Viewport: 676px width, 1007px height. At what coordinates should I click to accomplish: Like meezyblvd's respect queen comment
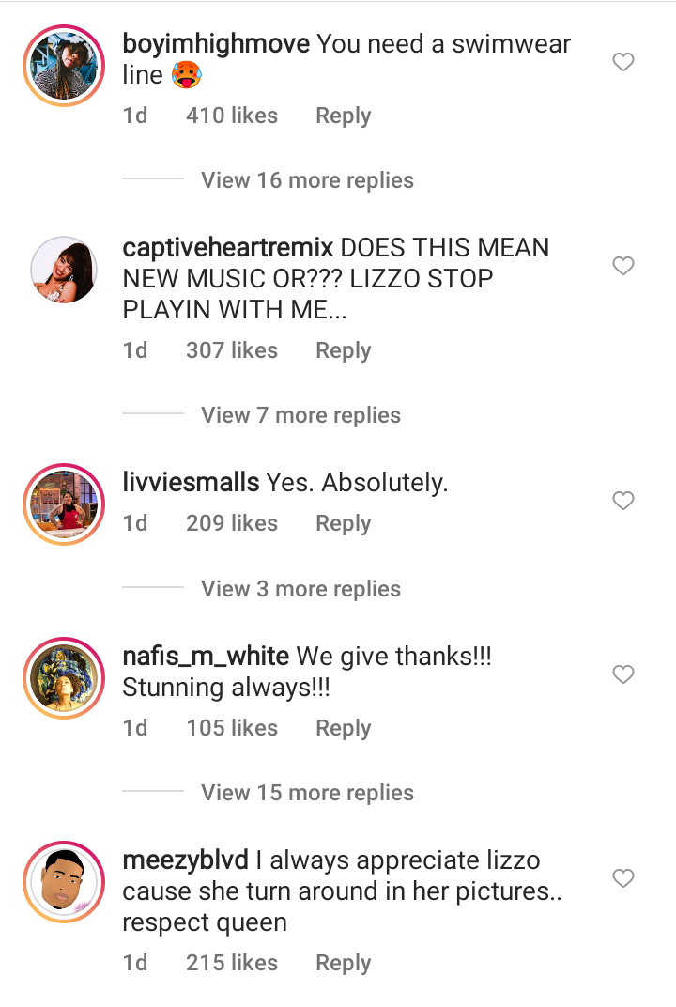tap(623, 878)
